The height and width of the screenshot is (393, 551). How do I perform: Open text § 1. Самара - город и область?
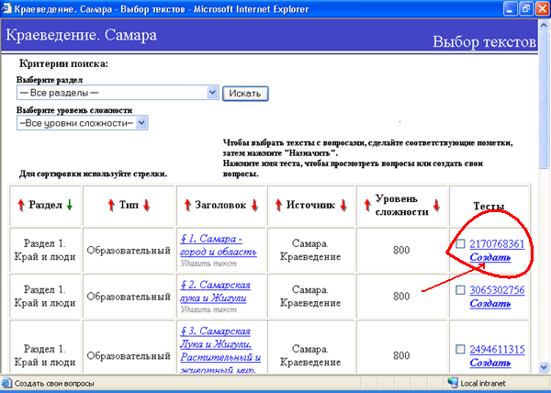tap(219, 245)
